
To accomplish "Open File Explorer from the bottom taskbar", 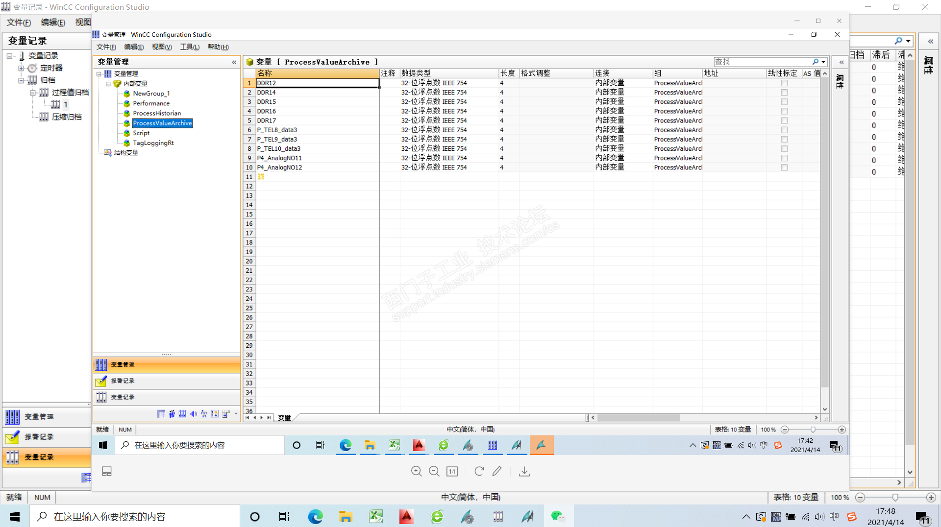I will click(346, 516).
